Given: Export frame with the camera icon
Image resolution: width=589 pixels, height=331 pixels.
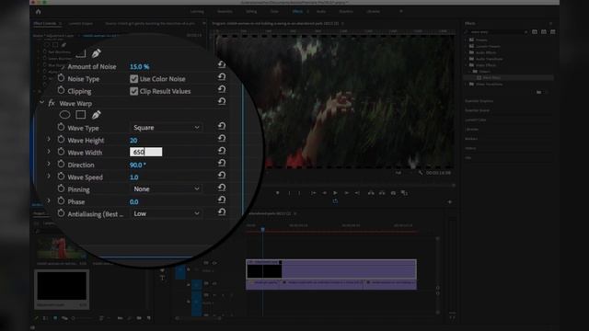Looking at the screenshot, I should [393, 193].
